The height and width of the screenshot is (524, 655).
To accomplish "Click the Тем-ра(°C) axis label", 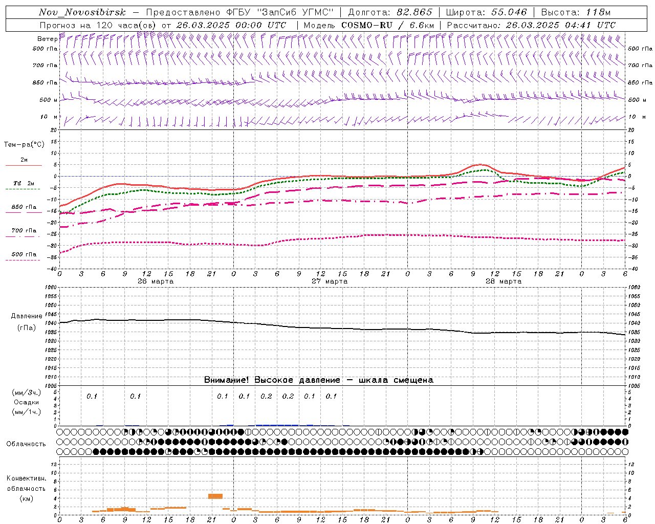I will [x=24, y=145].
